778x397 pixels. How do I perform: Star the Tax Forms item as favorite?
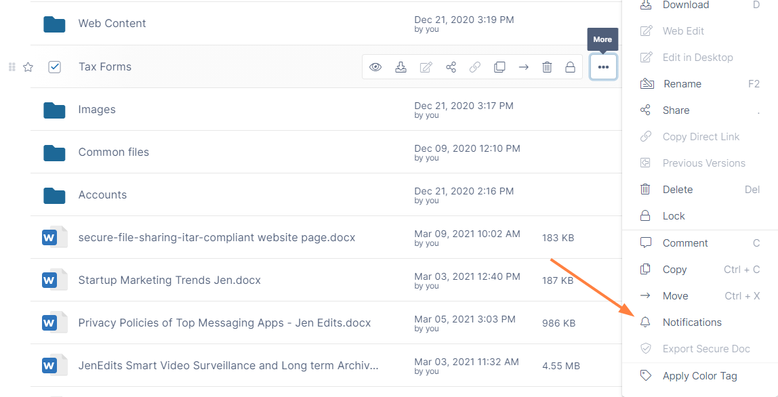pos(28,67)
